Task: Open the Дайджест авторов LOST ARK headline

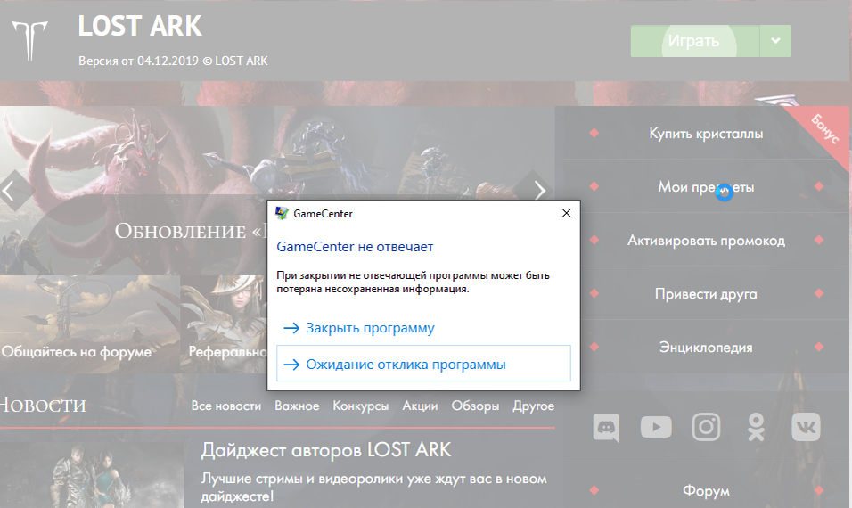Action: pyautogui.click(x=326, y=450)
